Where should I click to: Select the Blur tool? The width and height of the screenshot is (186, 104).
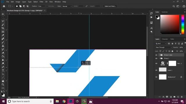3,60
